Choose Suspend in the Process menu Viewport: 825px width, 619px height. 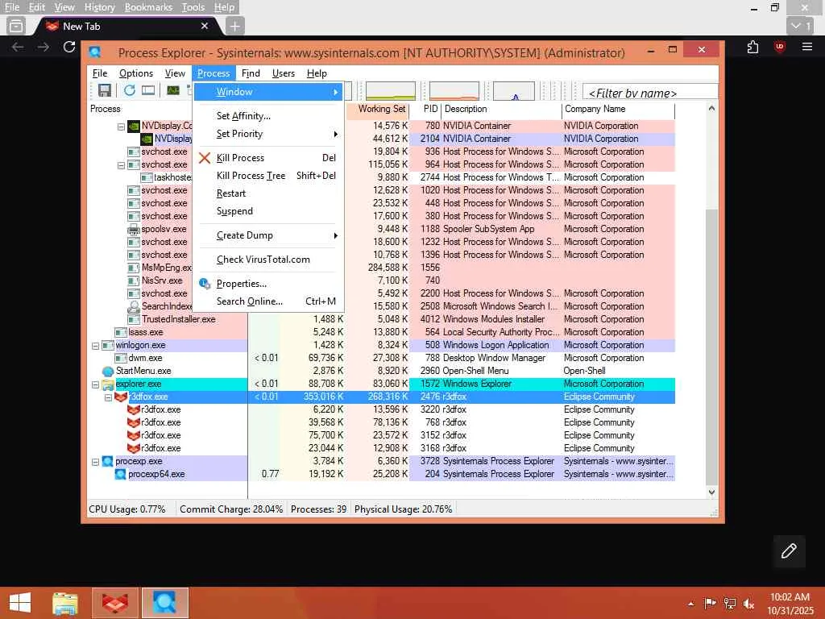tap(268, 212)
